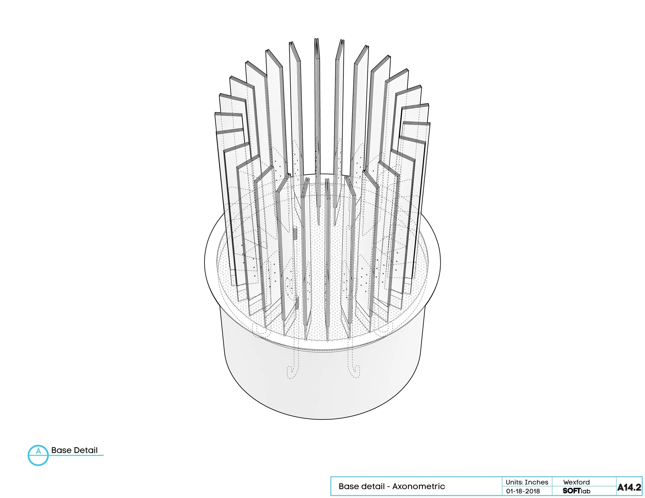Select the Wexford project name cell
Viewport: 645px width, 498px height.
point(576,482)
